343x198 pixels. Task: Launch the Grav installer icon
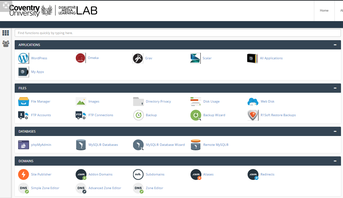click(x=138, y=58)
